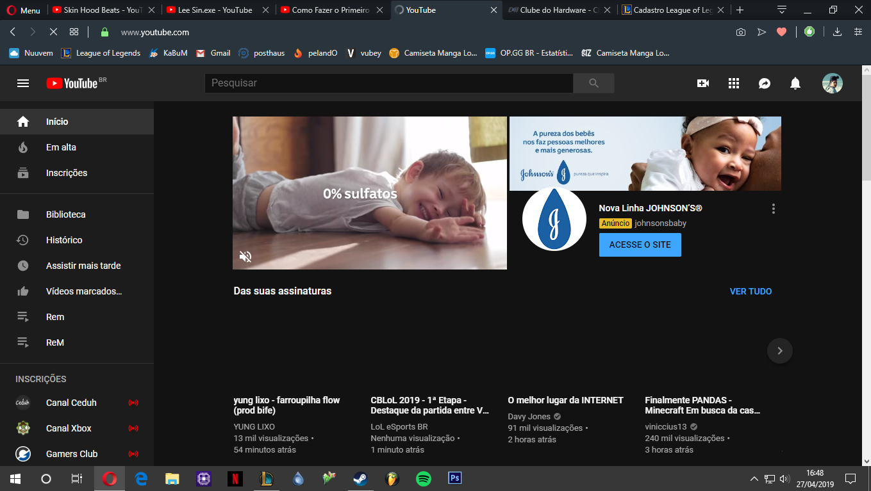Viewport: 871px width, 491px height.
Task: Go back in browser history
Action: pyautogui.click(x=13, y=32)
